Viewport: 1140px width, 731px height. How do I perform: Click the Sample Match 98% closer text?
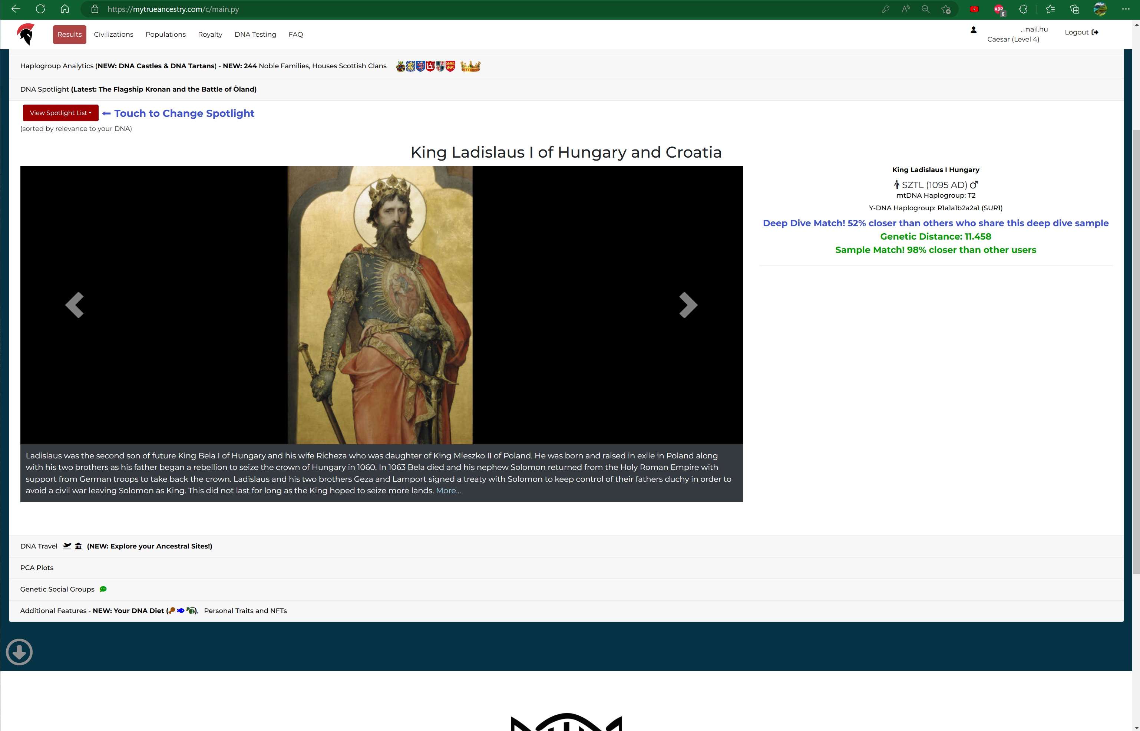point(935,250)
